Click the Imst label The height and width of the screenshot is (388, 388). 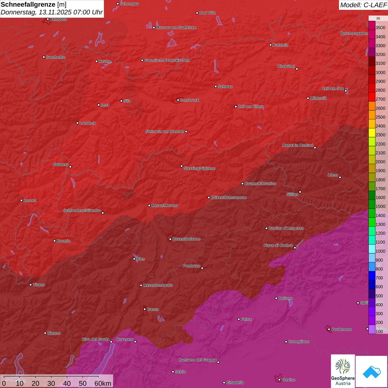tap(105, 105)
